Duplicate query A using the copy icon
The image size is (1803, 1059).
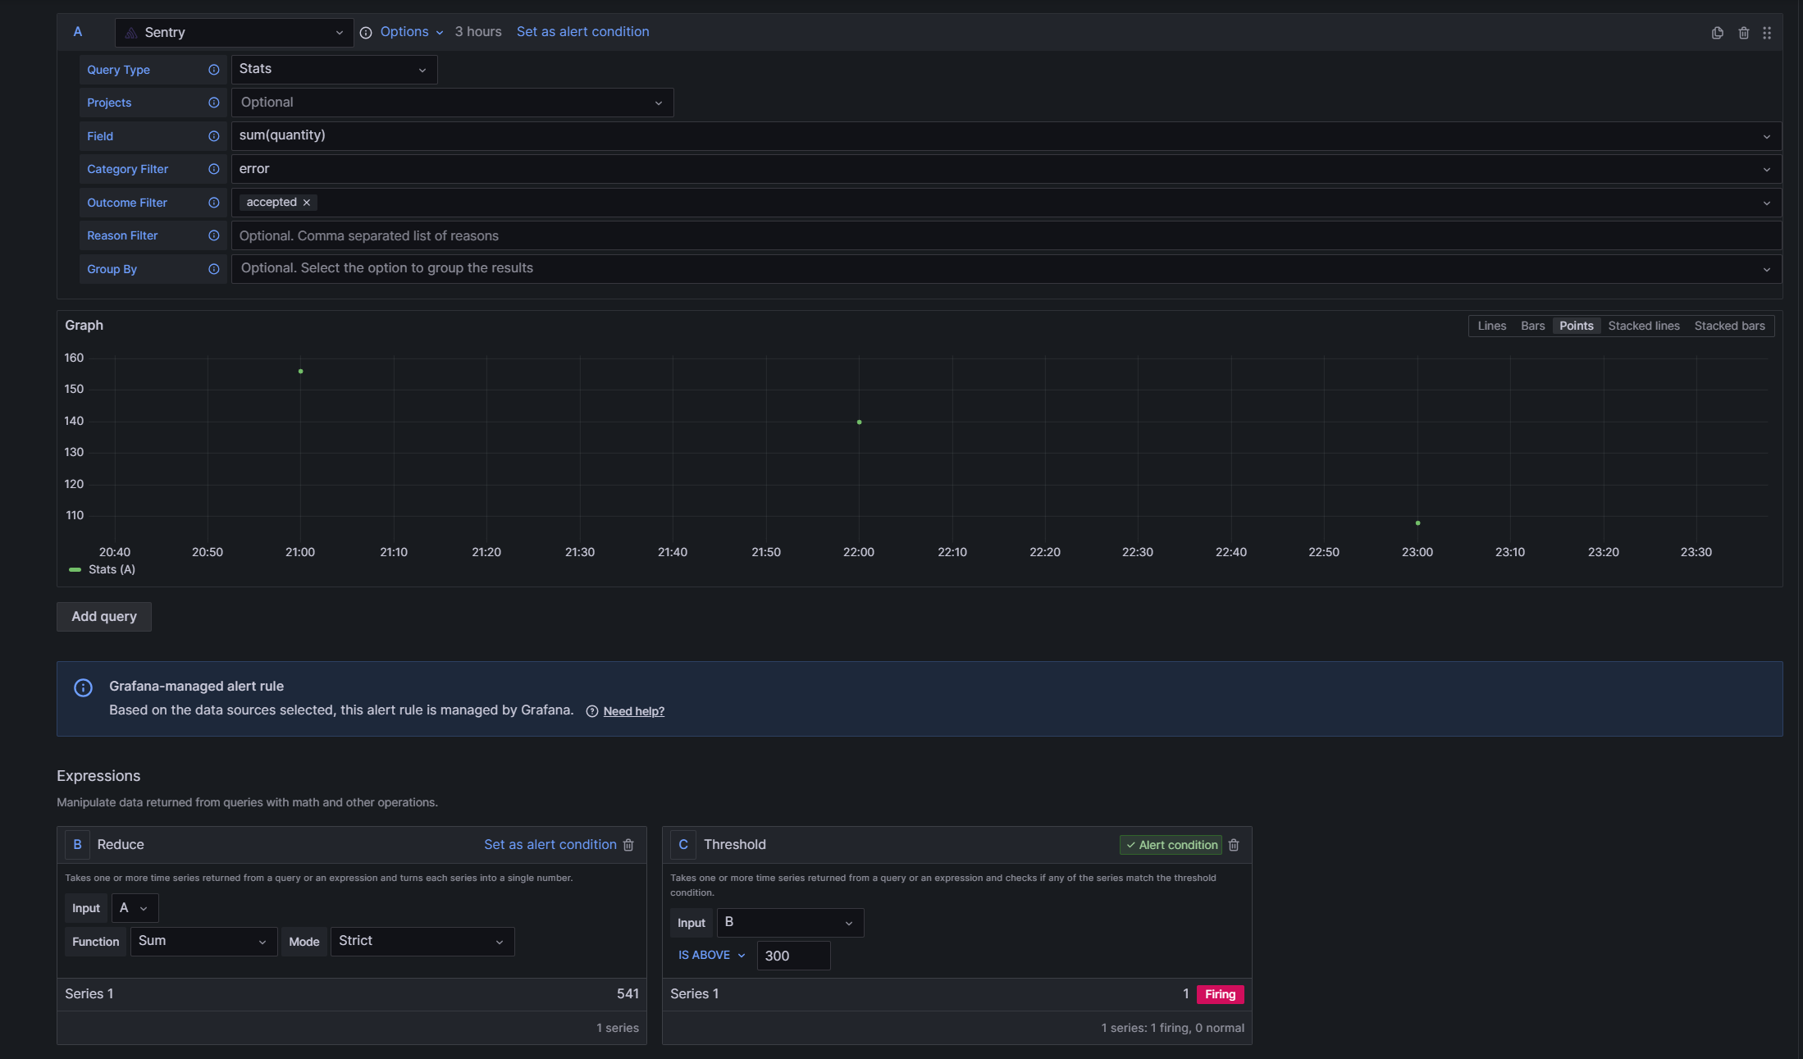pyautogui.click(x=1718, y=33)
